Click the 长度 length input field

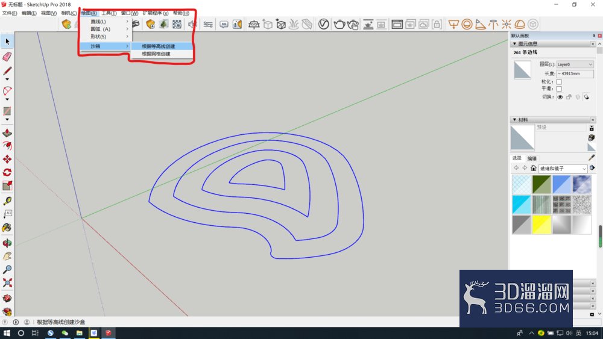click(x=575, y=73)
